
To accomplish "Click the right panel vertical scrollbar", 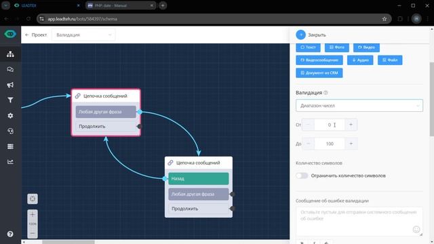I will (431, 100).
